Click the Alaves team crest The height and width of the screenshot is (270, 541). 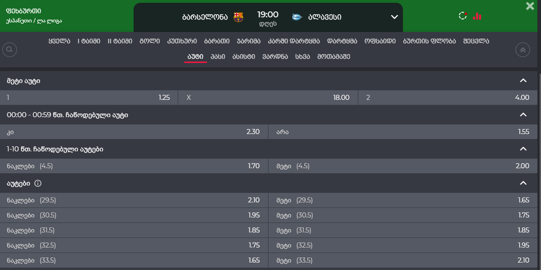297,17
